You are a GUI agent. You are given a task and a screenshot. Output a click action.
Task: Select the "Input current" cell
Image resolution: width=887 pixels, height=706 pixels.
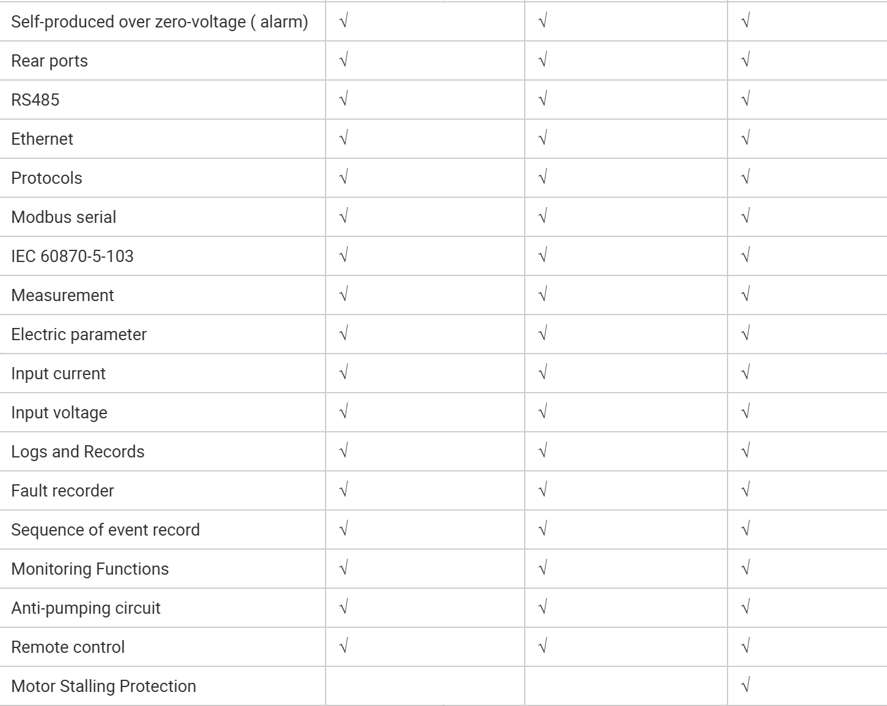click(58, 374)
